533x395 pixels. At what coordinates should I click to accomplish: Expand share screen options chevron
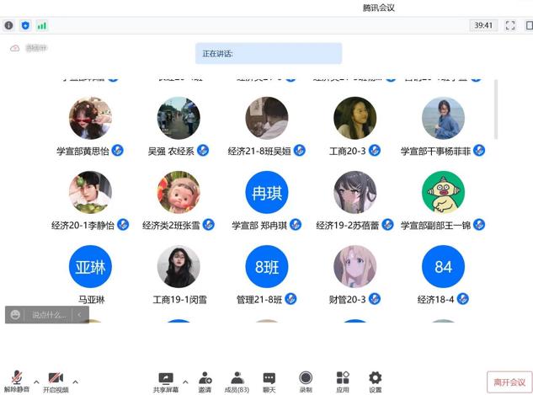pos(185,382)
